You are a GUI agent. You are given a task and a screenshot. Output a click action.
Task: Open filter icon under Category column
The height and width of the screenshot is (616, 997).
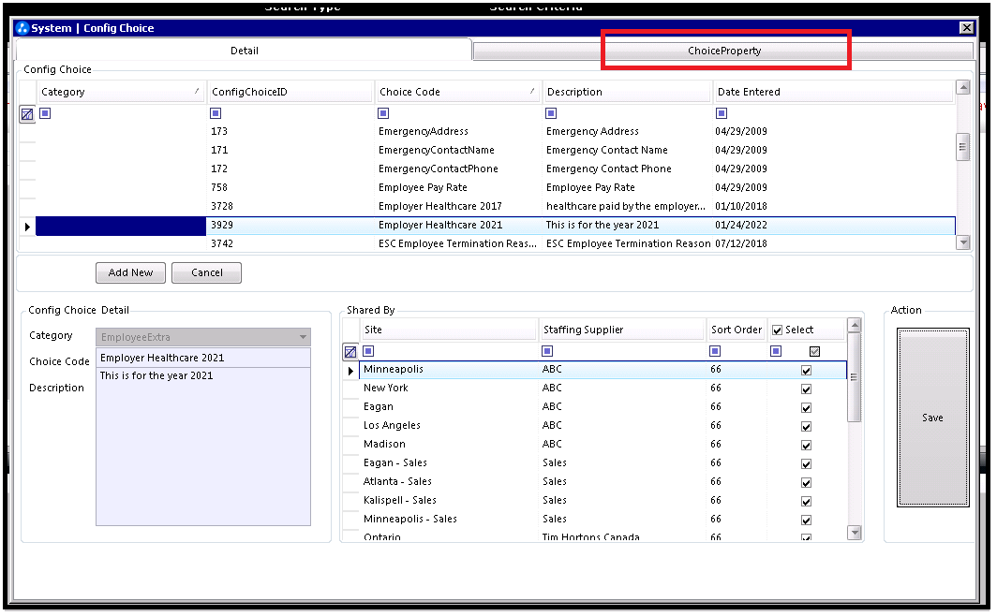click(45, 113)
